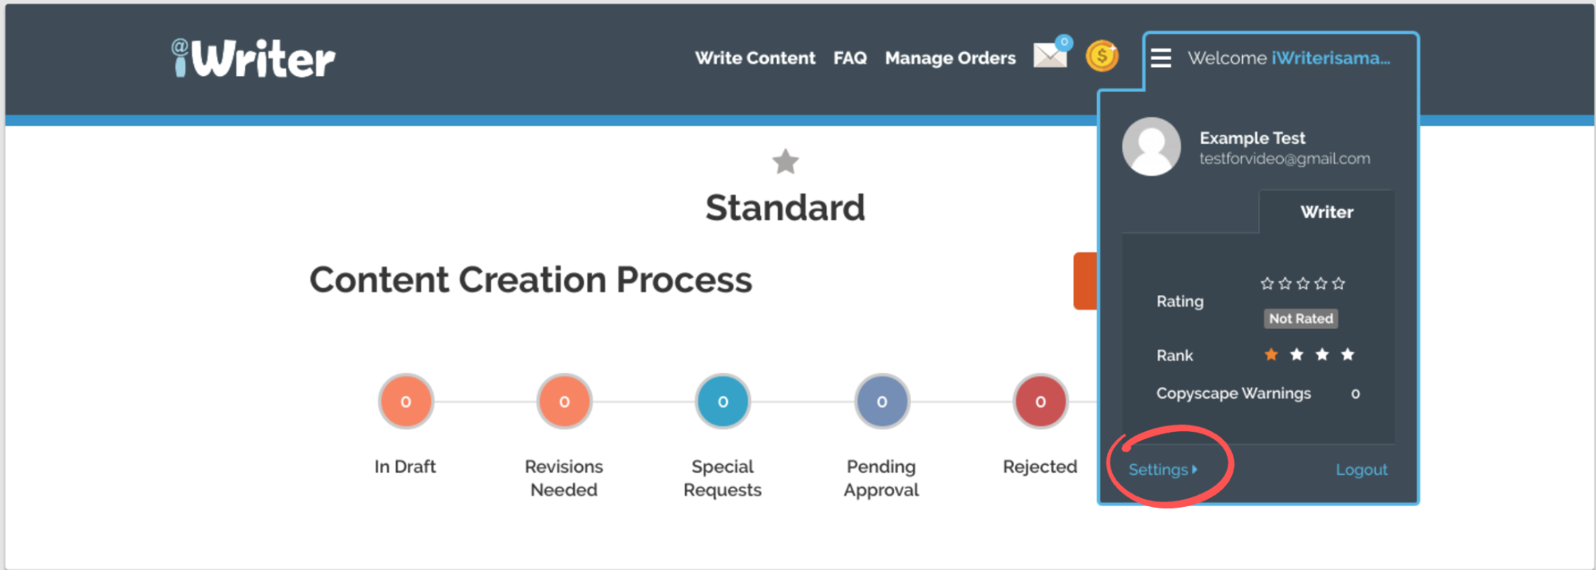Image resolution: width=1596 pixels, height=570 pixels.
Task: Click the Rejected count circle
Action: tap(1040, 402)
